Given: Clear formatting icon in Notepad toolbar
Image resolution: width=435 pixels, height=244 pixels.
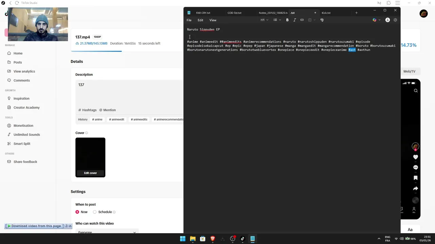Looking at the screenshot, I should pyautogui.click(x=322, y=20).
